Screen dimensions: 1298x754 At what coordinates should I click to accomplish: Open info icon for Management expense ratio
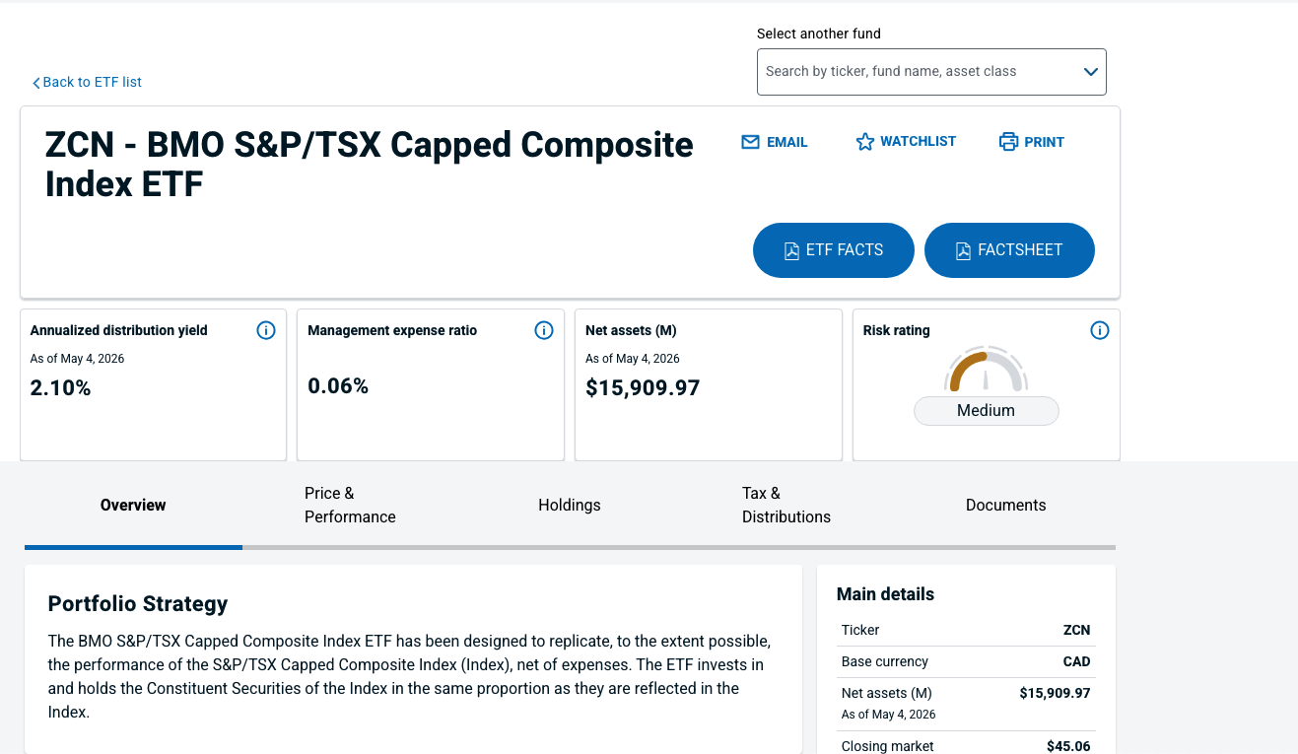click(544, 330)
